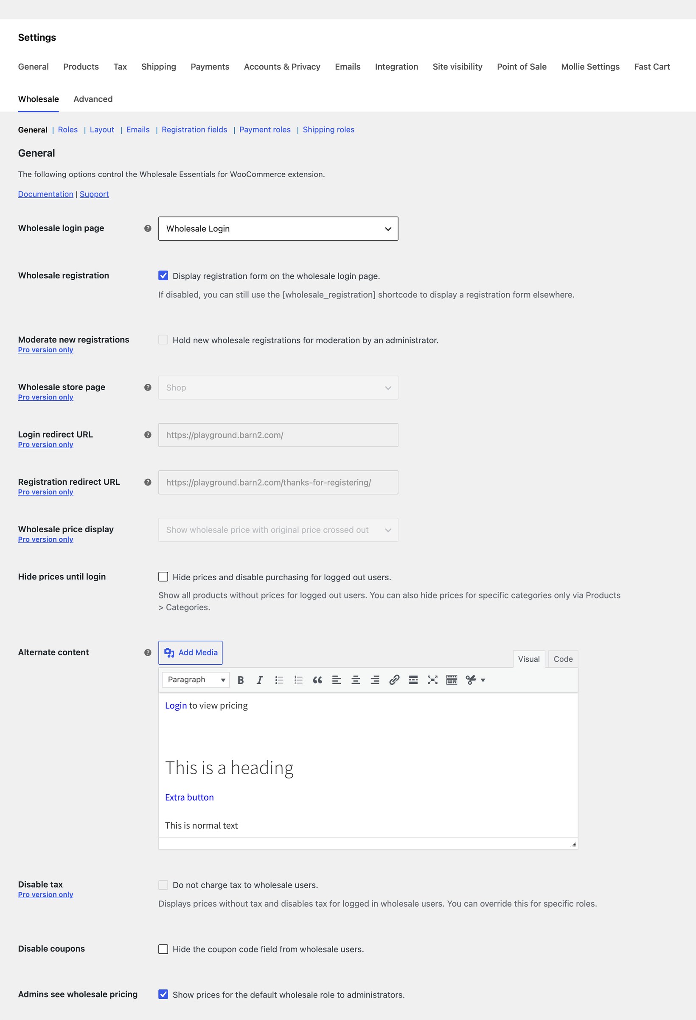Switch to the Emails settings tab
696x1020 pixels.
(x=348, y=67)
